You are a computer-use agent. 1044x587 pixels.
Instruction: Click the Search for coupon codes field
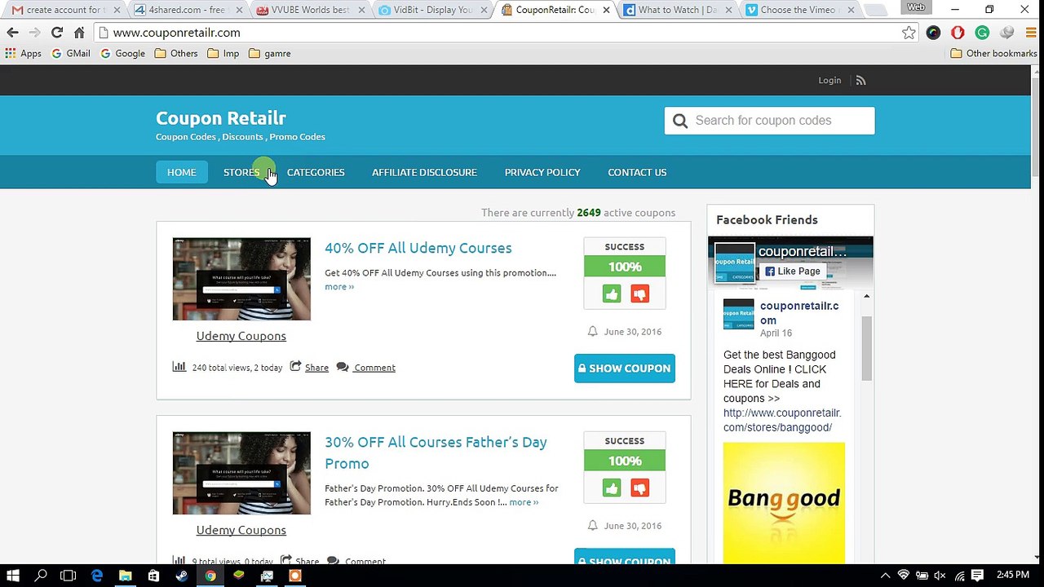click(769, 121)
